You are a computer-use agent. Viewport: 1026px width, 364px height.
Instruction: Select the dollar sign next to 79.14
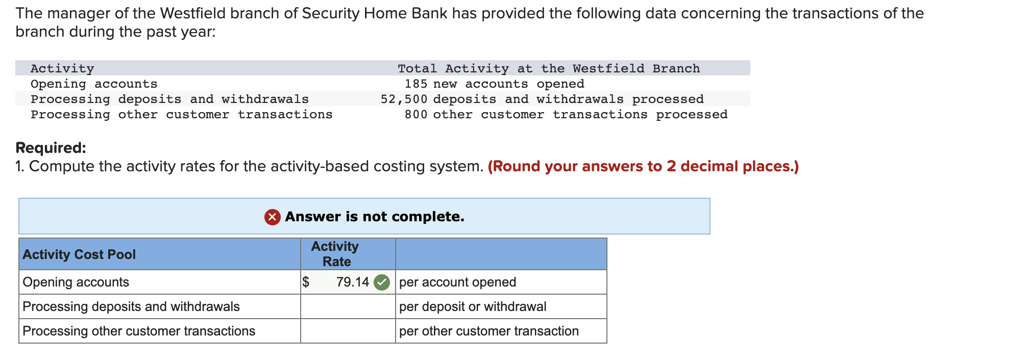[306, 282]
